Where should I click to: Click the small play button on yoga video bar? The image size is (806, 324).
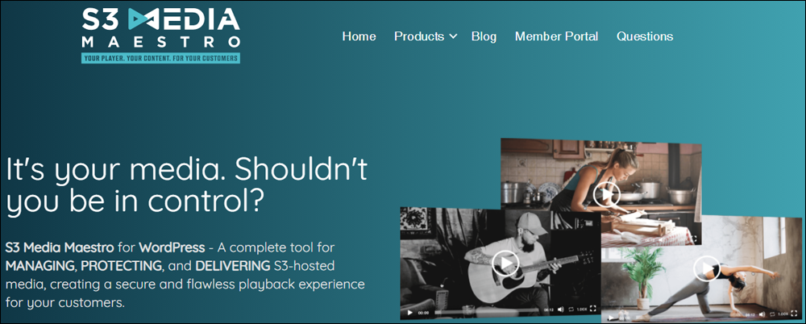point(610,318)
